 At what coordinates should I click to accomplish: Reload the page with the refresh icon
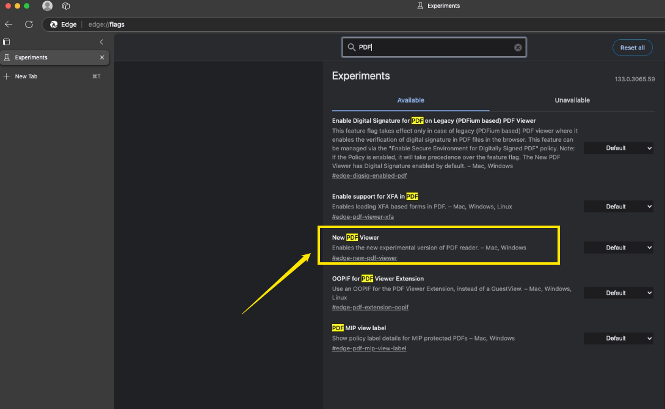[29, 24]
